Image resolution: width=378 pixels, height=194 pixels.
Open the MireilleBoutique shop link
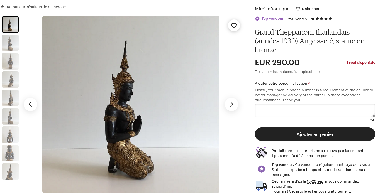(272, 9)
